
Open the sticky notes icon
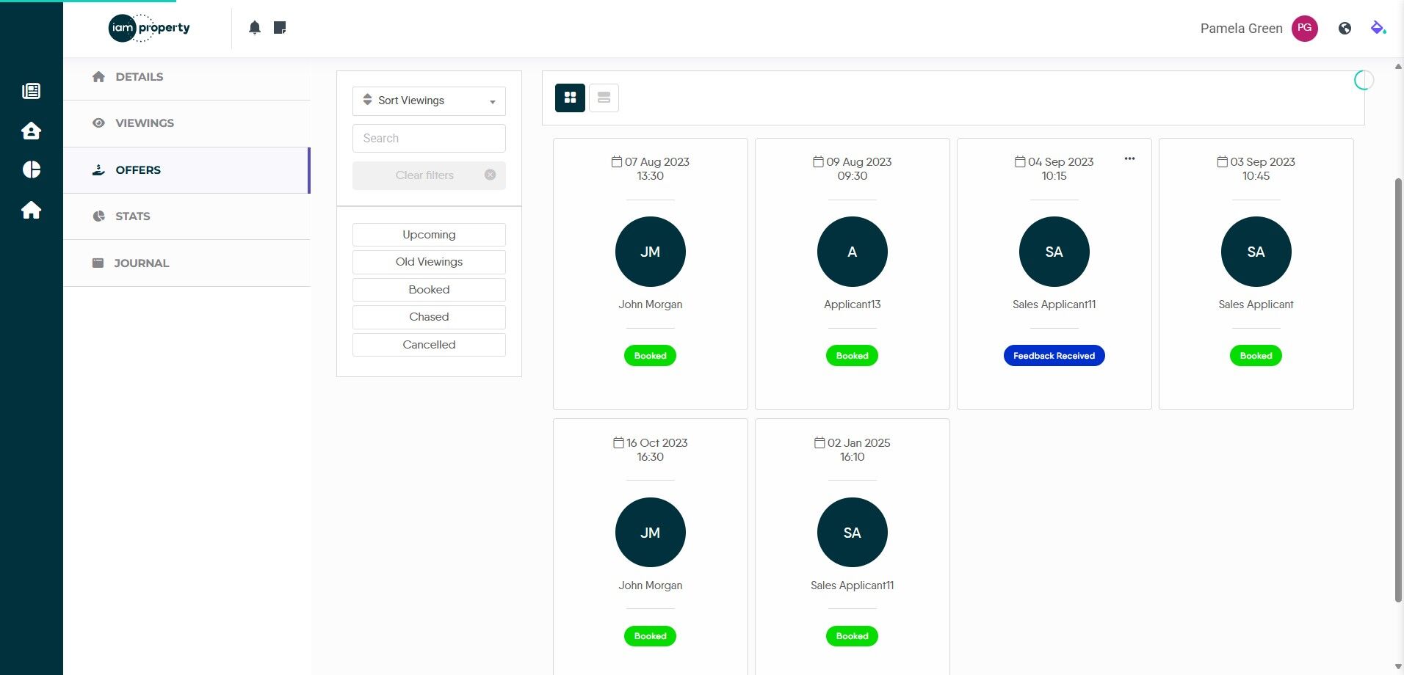click(x=280, y=28)
